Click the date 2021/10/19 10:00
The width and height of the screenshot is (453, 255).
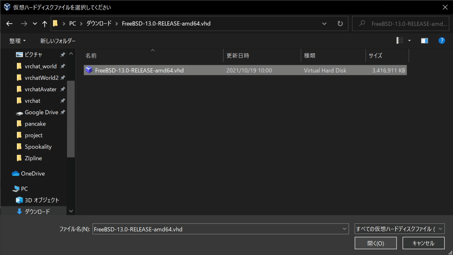point(249,70)
